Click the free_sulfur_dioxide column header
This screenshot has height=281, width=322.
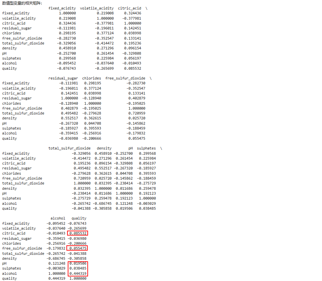coord(125,78)
